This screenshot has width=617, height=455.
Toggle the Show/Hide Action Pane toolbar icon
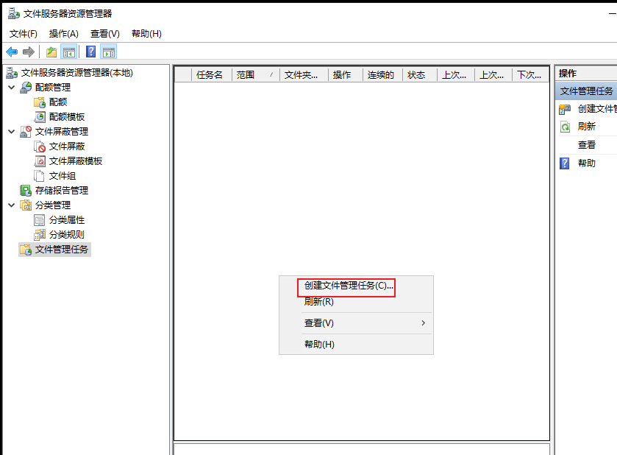click(x=109, y=52)
